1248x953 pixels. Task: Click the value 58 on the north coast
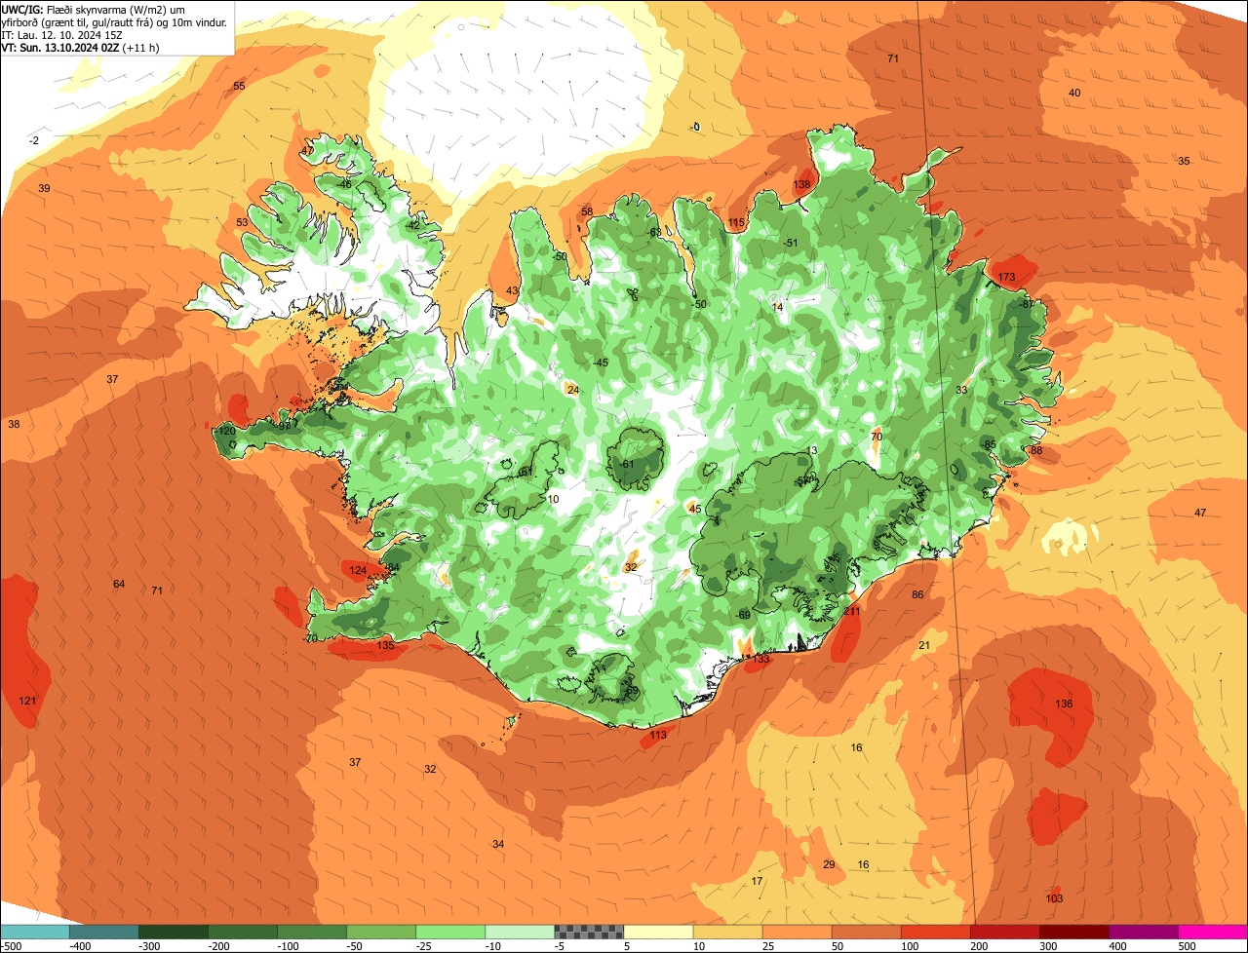point(587,211)
